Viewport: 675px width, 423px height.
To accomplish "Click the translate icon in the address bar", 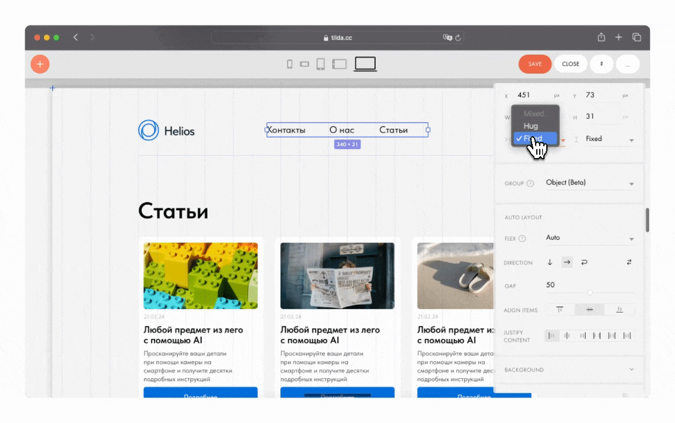I will pyautogui.click(x=447, y=38).
